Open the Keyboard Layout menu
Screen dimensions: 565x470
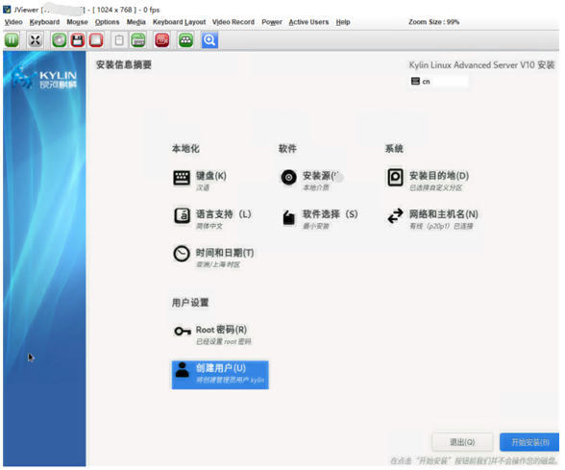point(179,22)
